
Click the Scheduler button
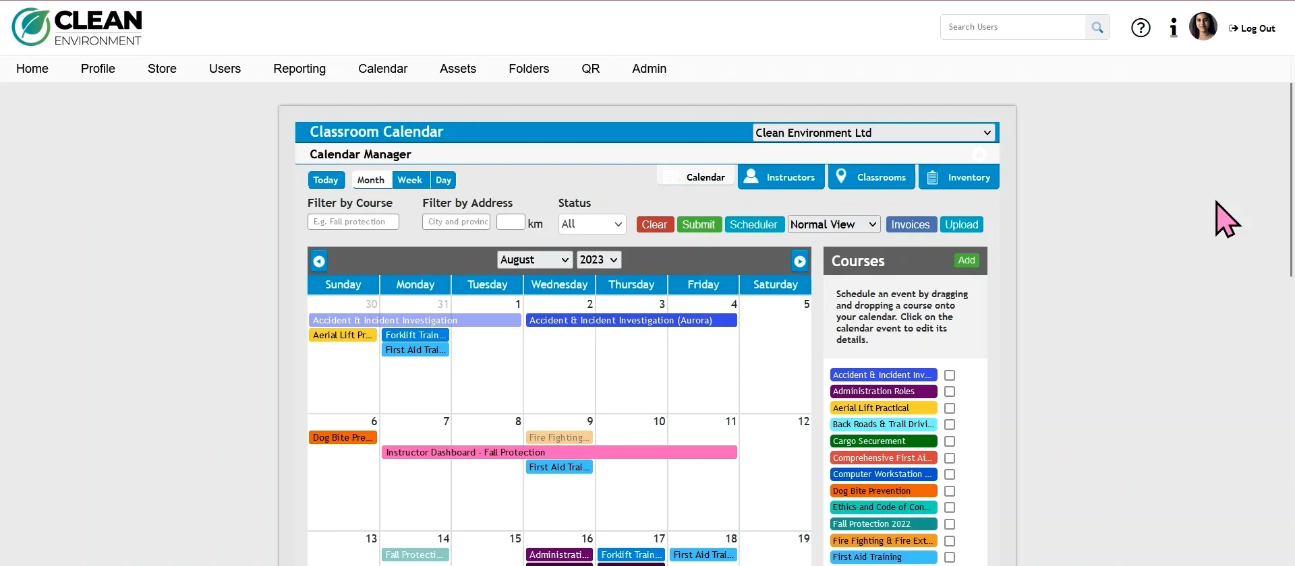(753, 224)
